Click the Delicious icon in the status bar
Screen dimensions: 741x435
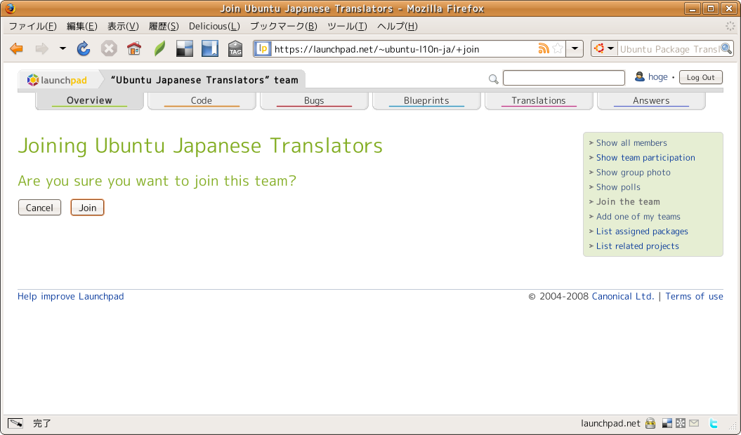pyautogui.click(x=667, y=423)
